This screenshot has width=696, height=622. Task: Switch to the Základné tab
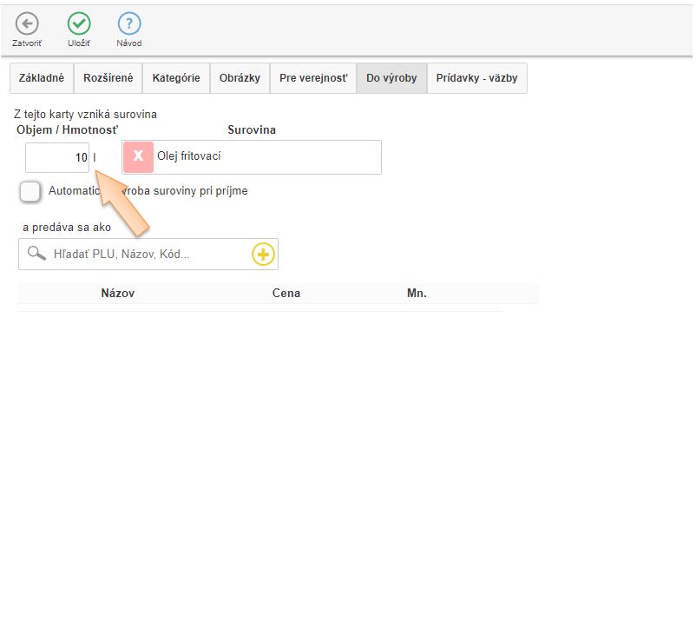coord(42,78)
